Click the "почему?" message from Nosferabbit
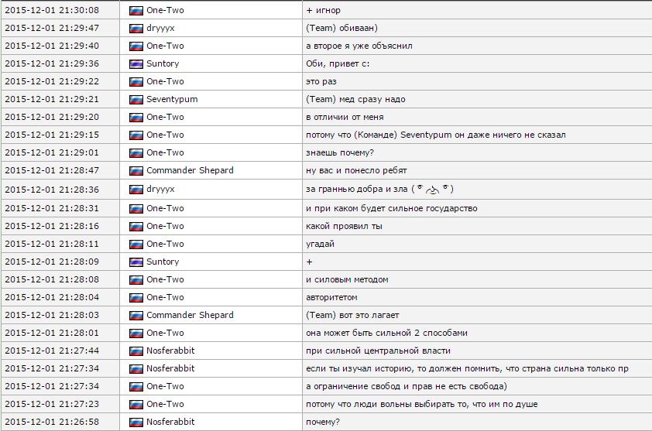Screen dimensions: 652x431 pos(323,422)
